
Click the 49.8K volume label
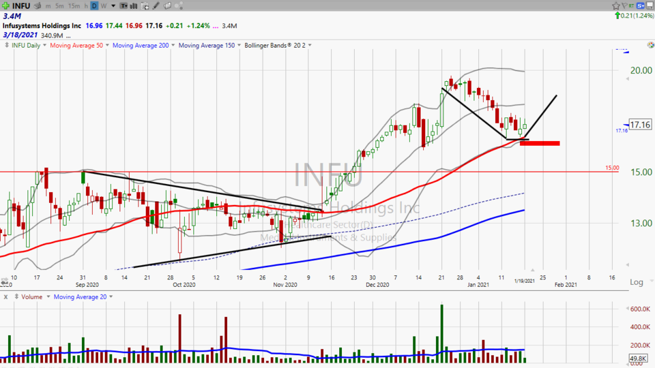pyautogui.click(x=638, y=358)
